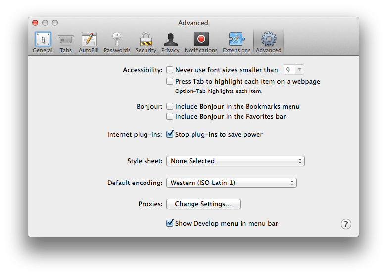This screenshot has width=387, height=276.
Task: Uncheck Show Develop menu in menu bar
Action: click(170, 223)
